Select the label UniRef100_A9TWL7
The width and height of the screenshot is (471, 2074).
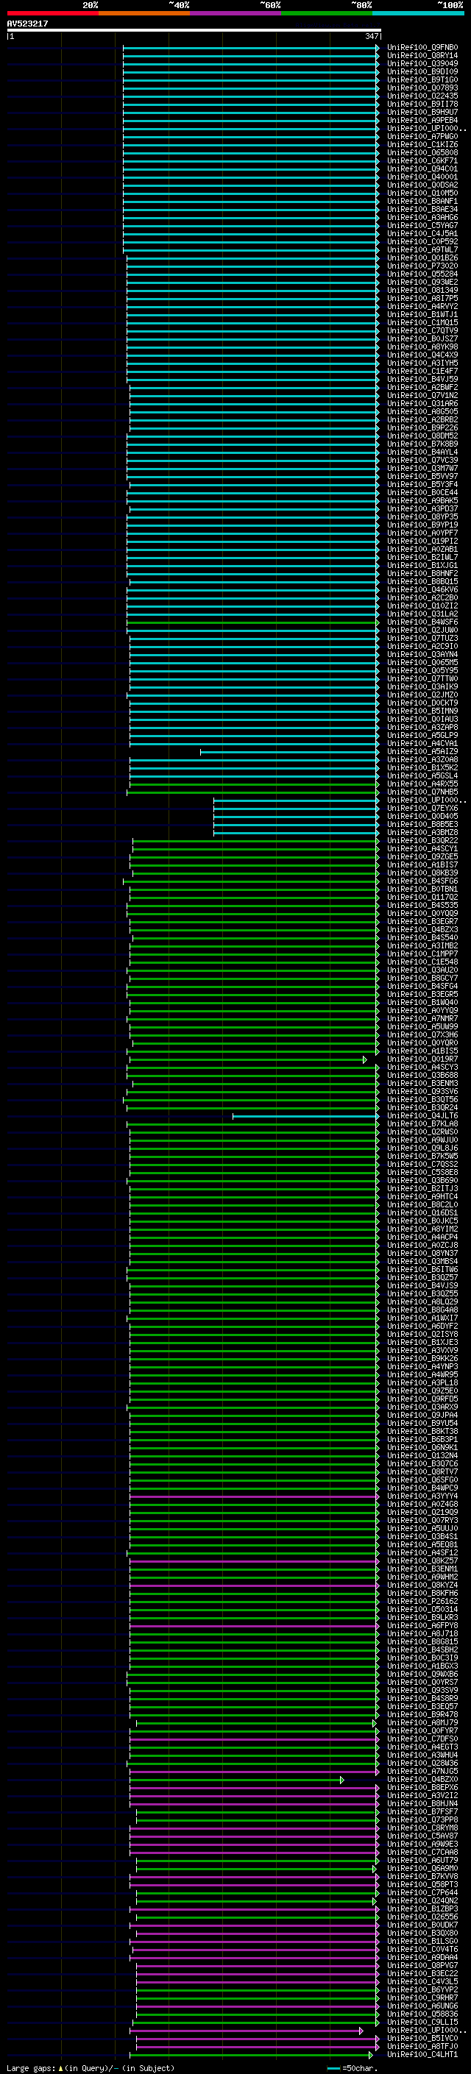[422, 249]
